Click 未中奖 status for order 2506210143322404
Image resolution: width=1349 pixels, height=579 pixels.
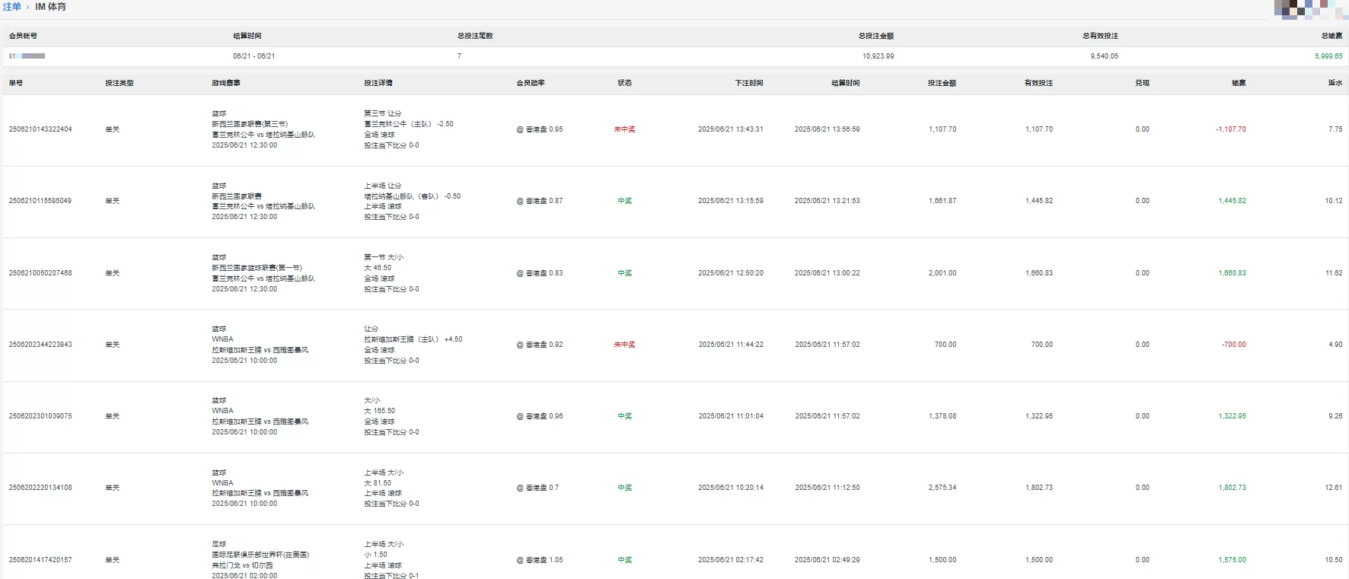click(625, 129)
